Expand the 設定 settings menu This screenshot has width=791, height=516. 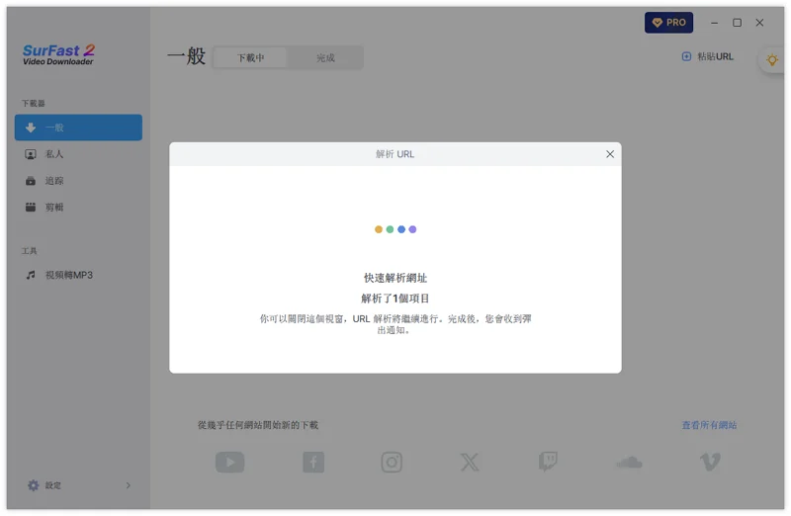pyautogui.click(x=78, y=485)
